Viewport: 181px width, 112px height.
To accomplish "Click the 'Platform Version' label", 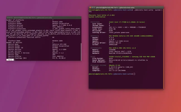I will (16, 25).
